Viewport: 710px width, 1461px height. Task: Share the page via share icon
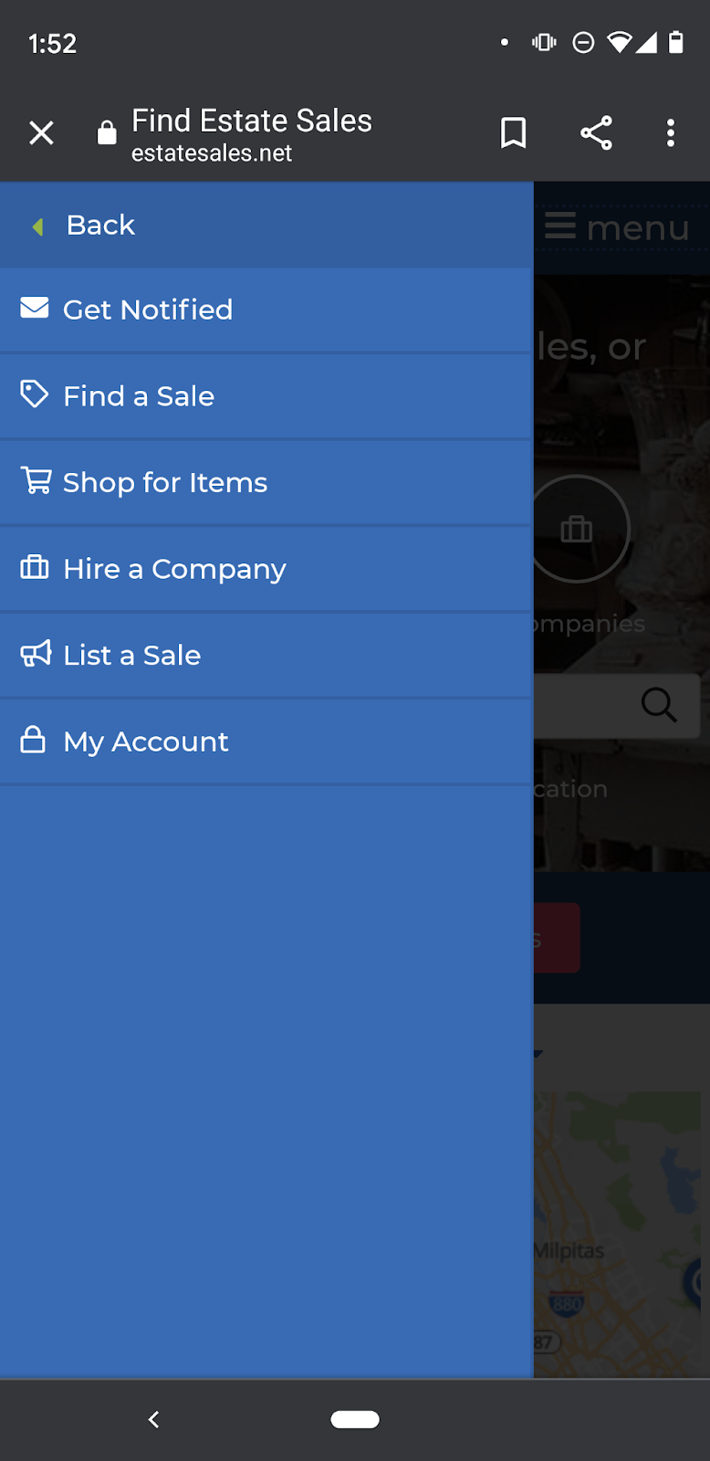tap(596, 133)
